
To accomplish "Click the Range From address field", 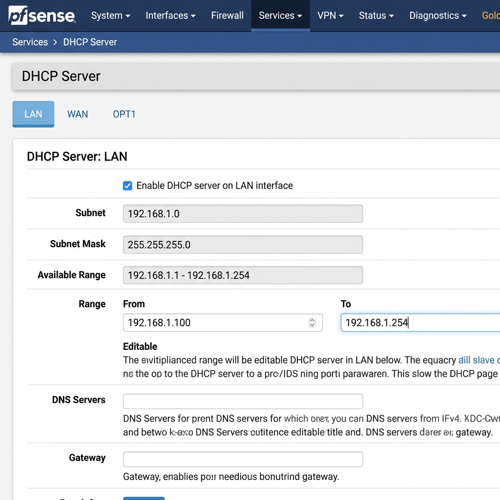I will (215, 323).
